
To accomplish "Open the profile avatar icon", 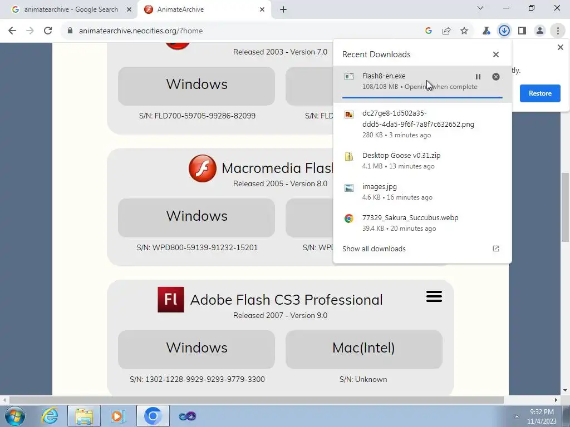I will [540, 31].
